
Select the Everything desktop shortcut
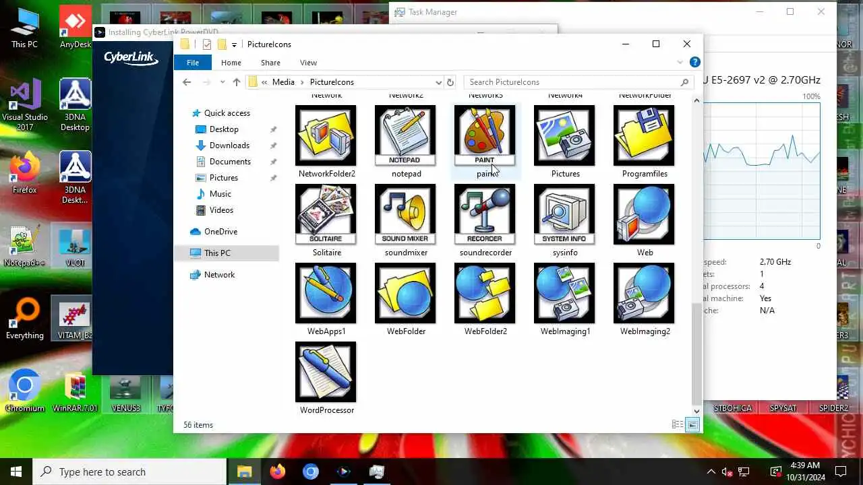(x=25, y=319)
